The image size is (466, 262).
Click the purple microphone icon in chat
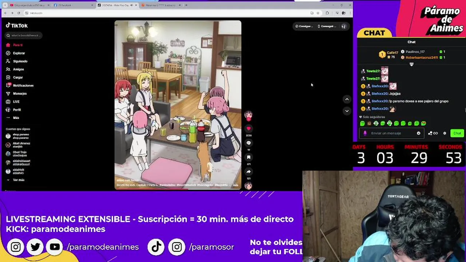coord(365,133)
